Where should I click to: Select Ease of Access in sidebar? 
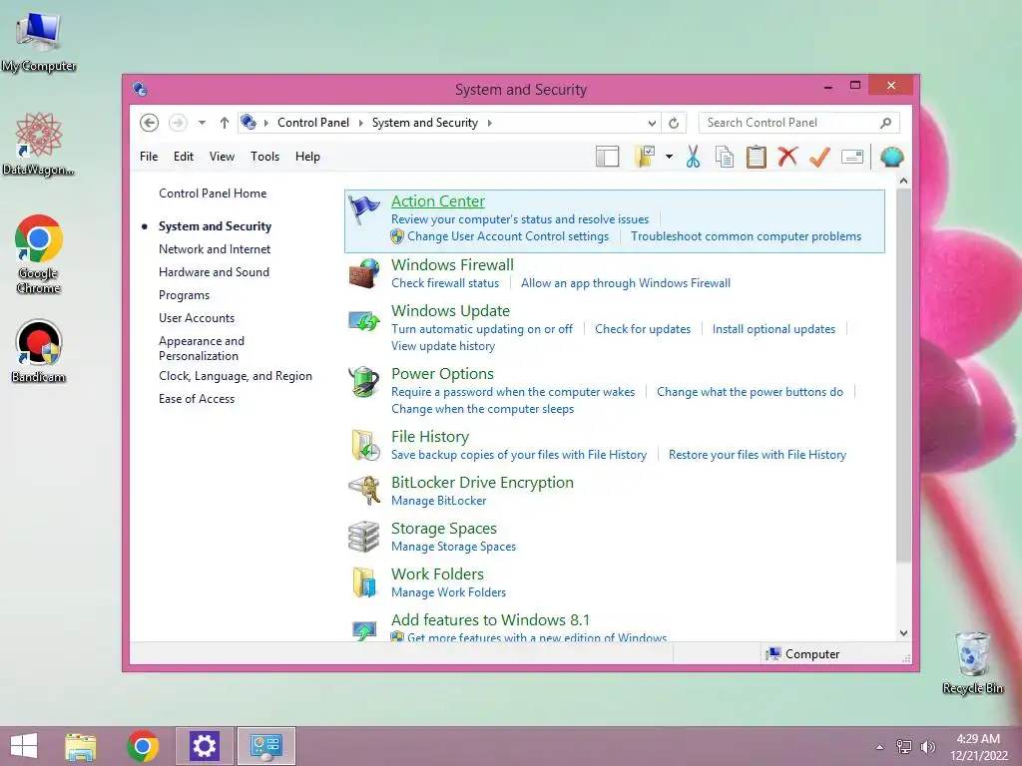coord(197,399)
